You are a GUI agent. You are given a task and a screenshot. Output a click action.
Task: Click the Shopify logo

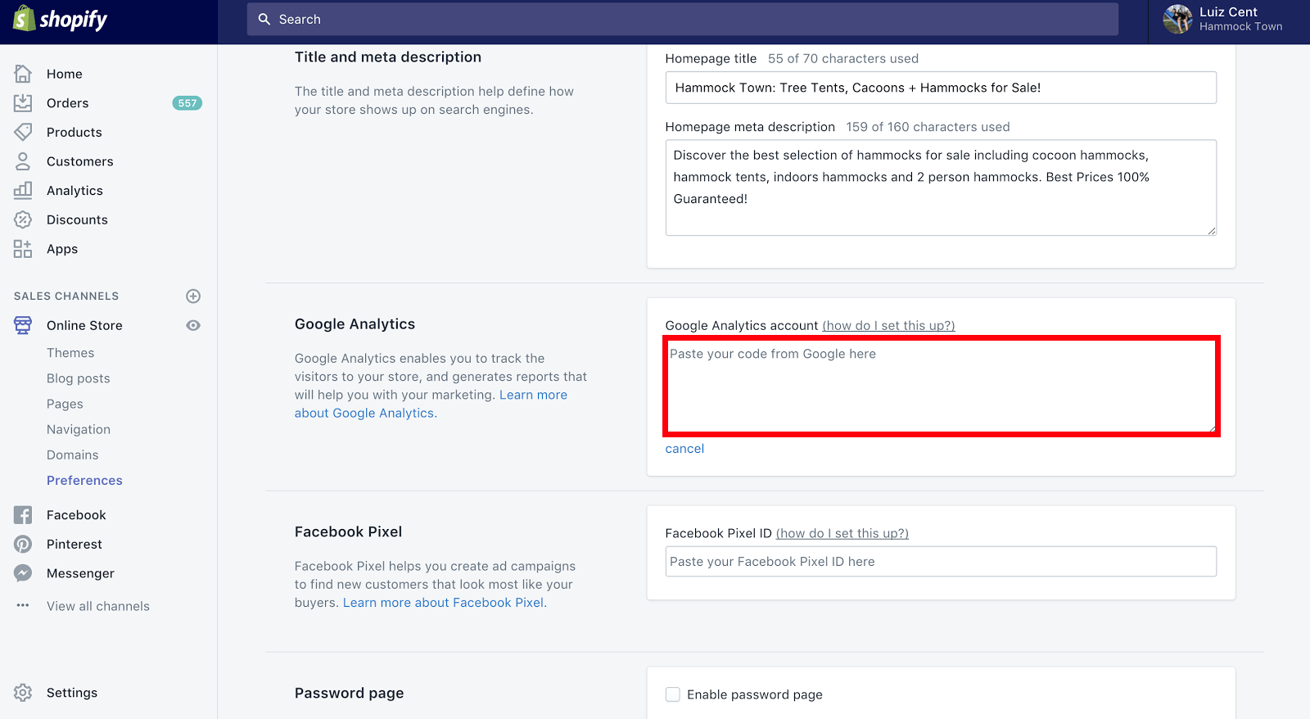click(60, 19)
